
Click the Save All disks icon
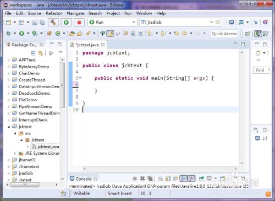click(42, 23)
